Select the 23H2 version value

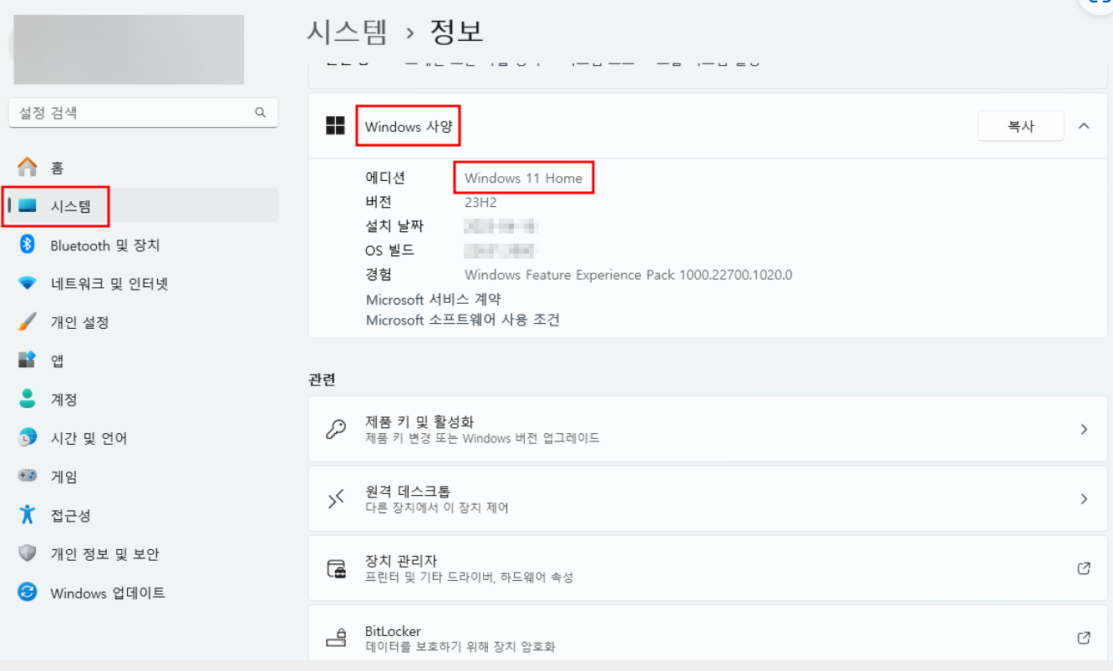click(480, 202)
